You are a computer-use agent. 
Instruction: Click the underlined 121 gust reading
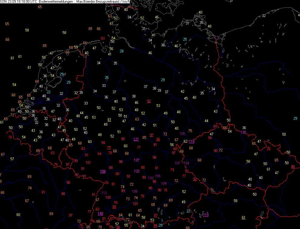pos(136,139)
